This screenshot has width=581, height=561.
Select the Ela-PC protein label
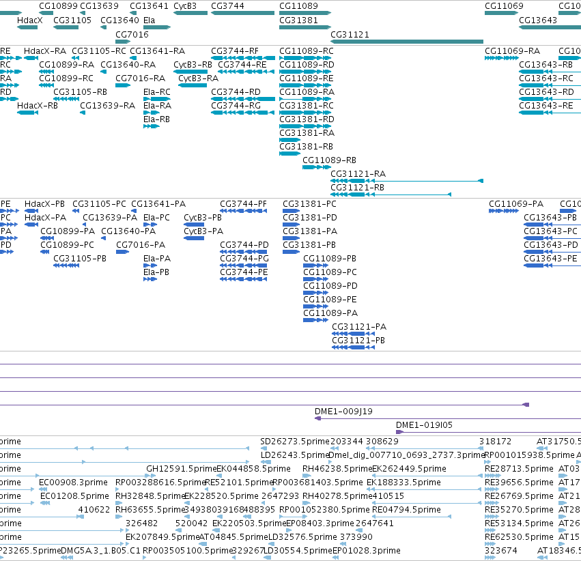point(156,218)
